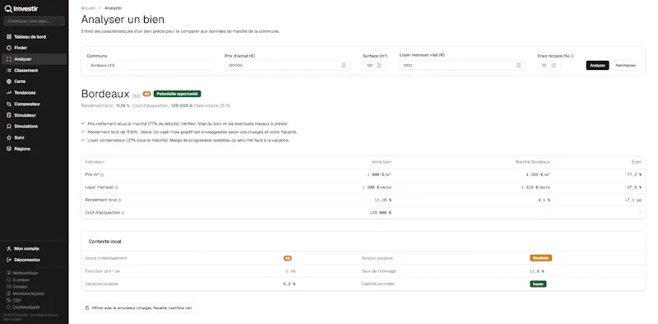Screen dimensions: 658x324
Task: Click the -77,2 % écart cell
Action: pyautogui.click(x=633, y=174)
